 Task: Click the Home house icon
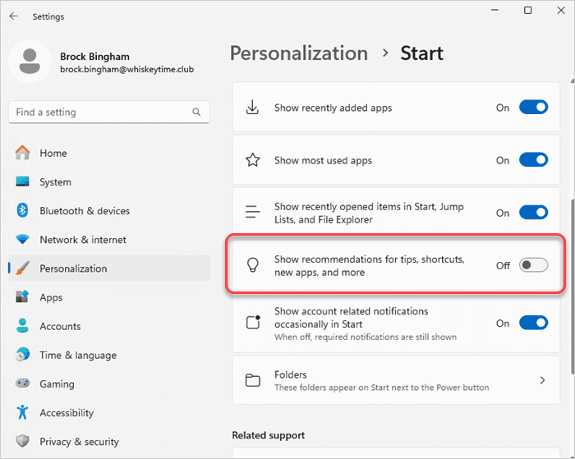(x=22, y=153)
